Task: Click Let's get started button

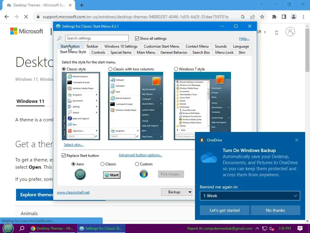Action: (225, 210)
